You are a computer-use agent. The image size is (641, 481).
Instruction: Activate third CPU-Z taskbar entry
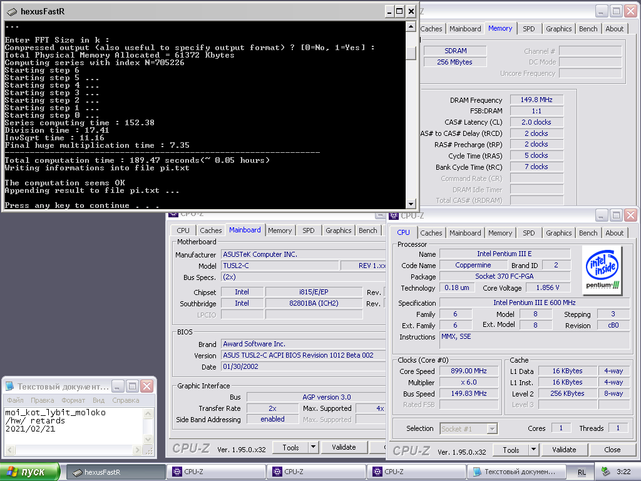coord(416,472)
